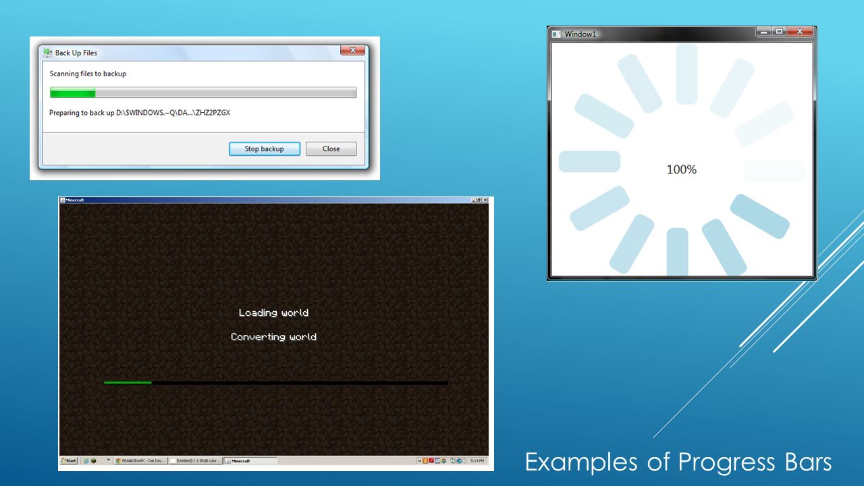Viewport: 864px width, 486px height.
Task: Expand quick launch overflow chevron
Action: tap(109, 460)
